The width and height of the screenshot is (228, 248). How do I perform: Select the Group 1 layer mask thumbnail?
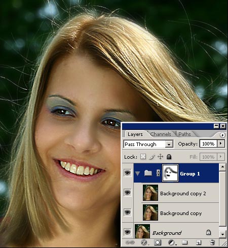tap(170, 173)
